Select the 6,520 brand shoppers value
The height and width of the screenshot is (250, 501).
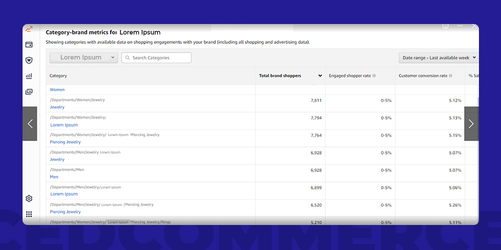click(x=316, y=205)
